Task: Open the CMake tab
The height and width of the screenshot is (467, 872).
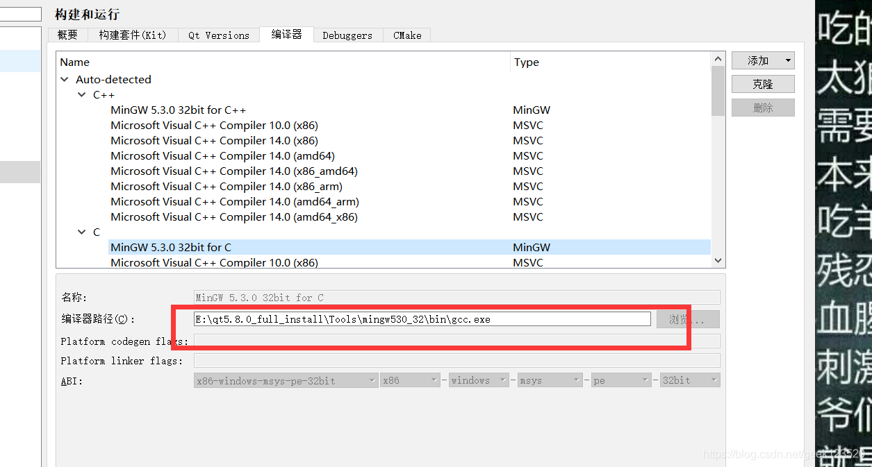Action: point(407,35)
